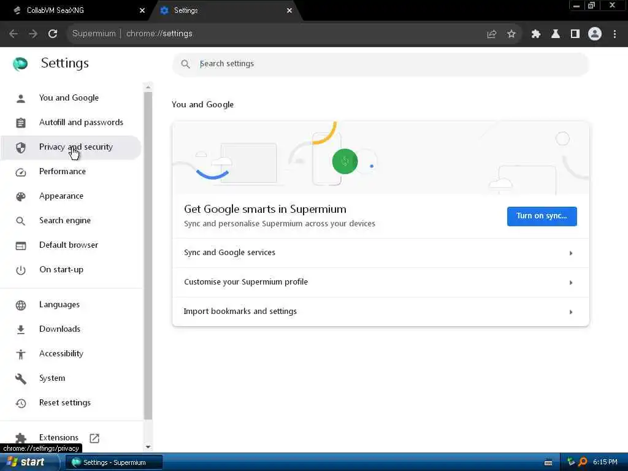
Task: Click the wrench icon for System
Action: point(21,378)
